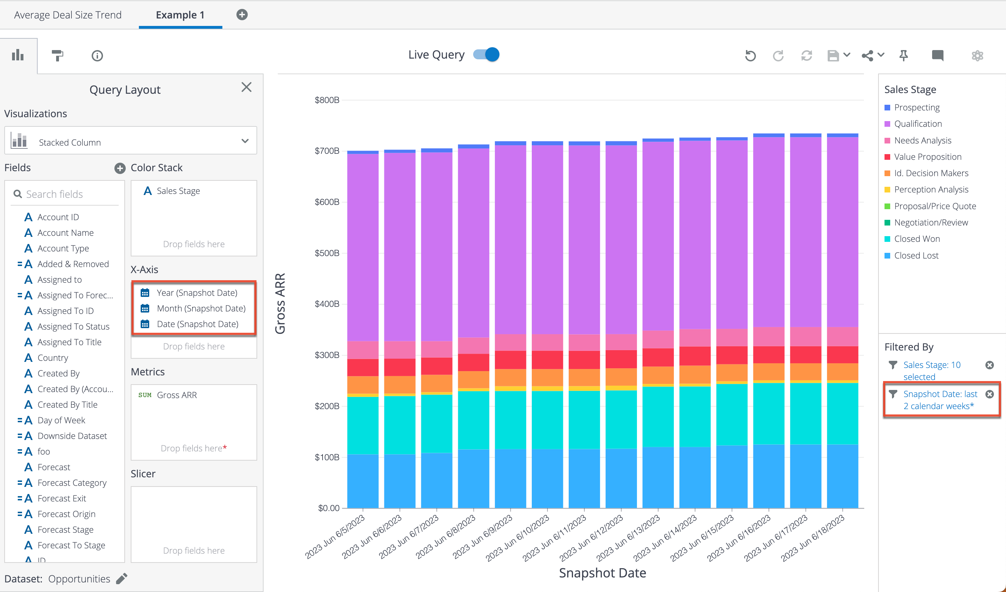This screenshot has width=1006, height=592.
Task: Toggle Negotiation/Review in the legend
Action: tap(926, 223)
